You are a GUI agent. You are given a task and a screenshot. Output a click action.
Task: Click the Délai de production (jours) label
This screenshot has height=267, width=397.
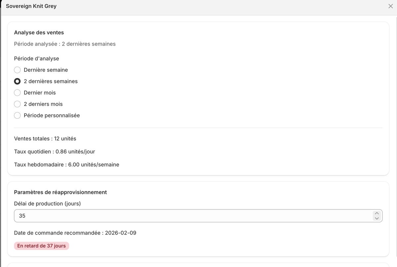(x=48, y=204)
